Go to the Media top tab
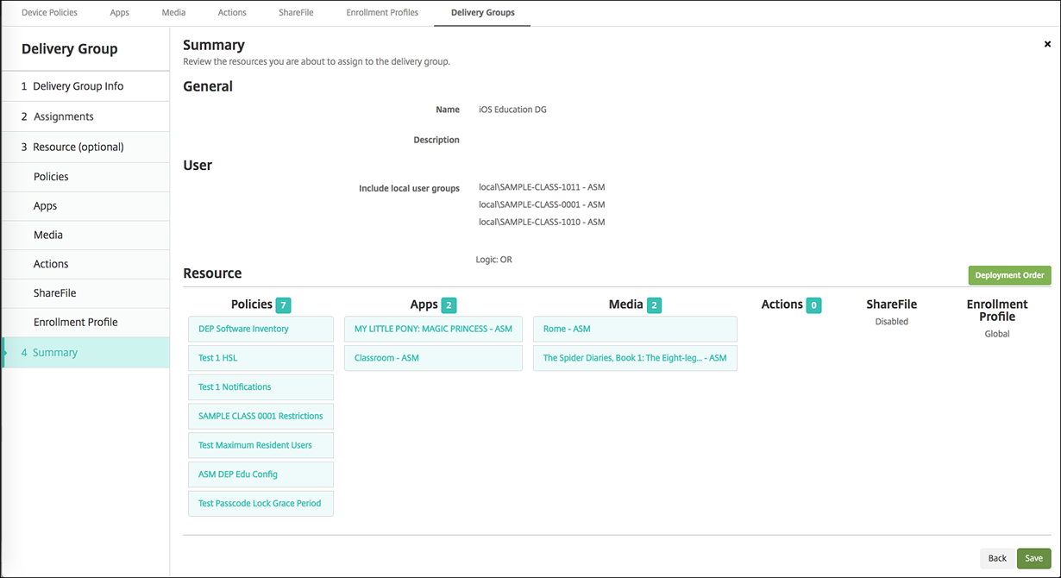Screen dimensions: 1061x578 (x=173, y=13)
